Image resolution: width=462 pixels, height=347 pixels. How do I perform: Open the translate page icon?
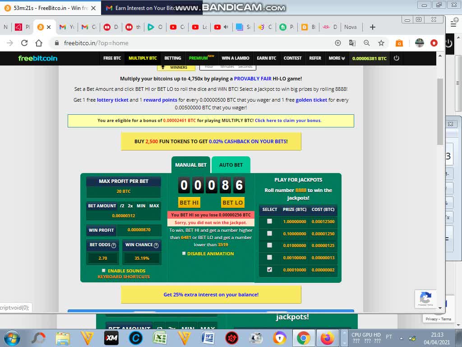(352, 43)
